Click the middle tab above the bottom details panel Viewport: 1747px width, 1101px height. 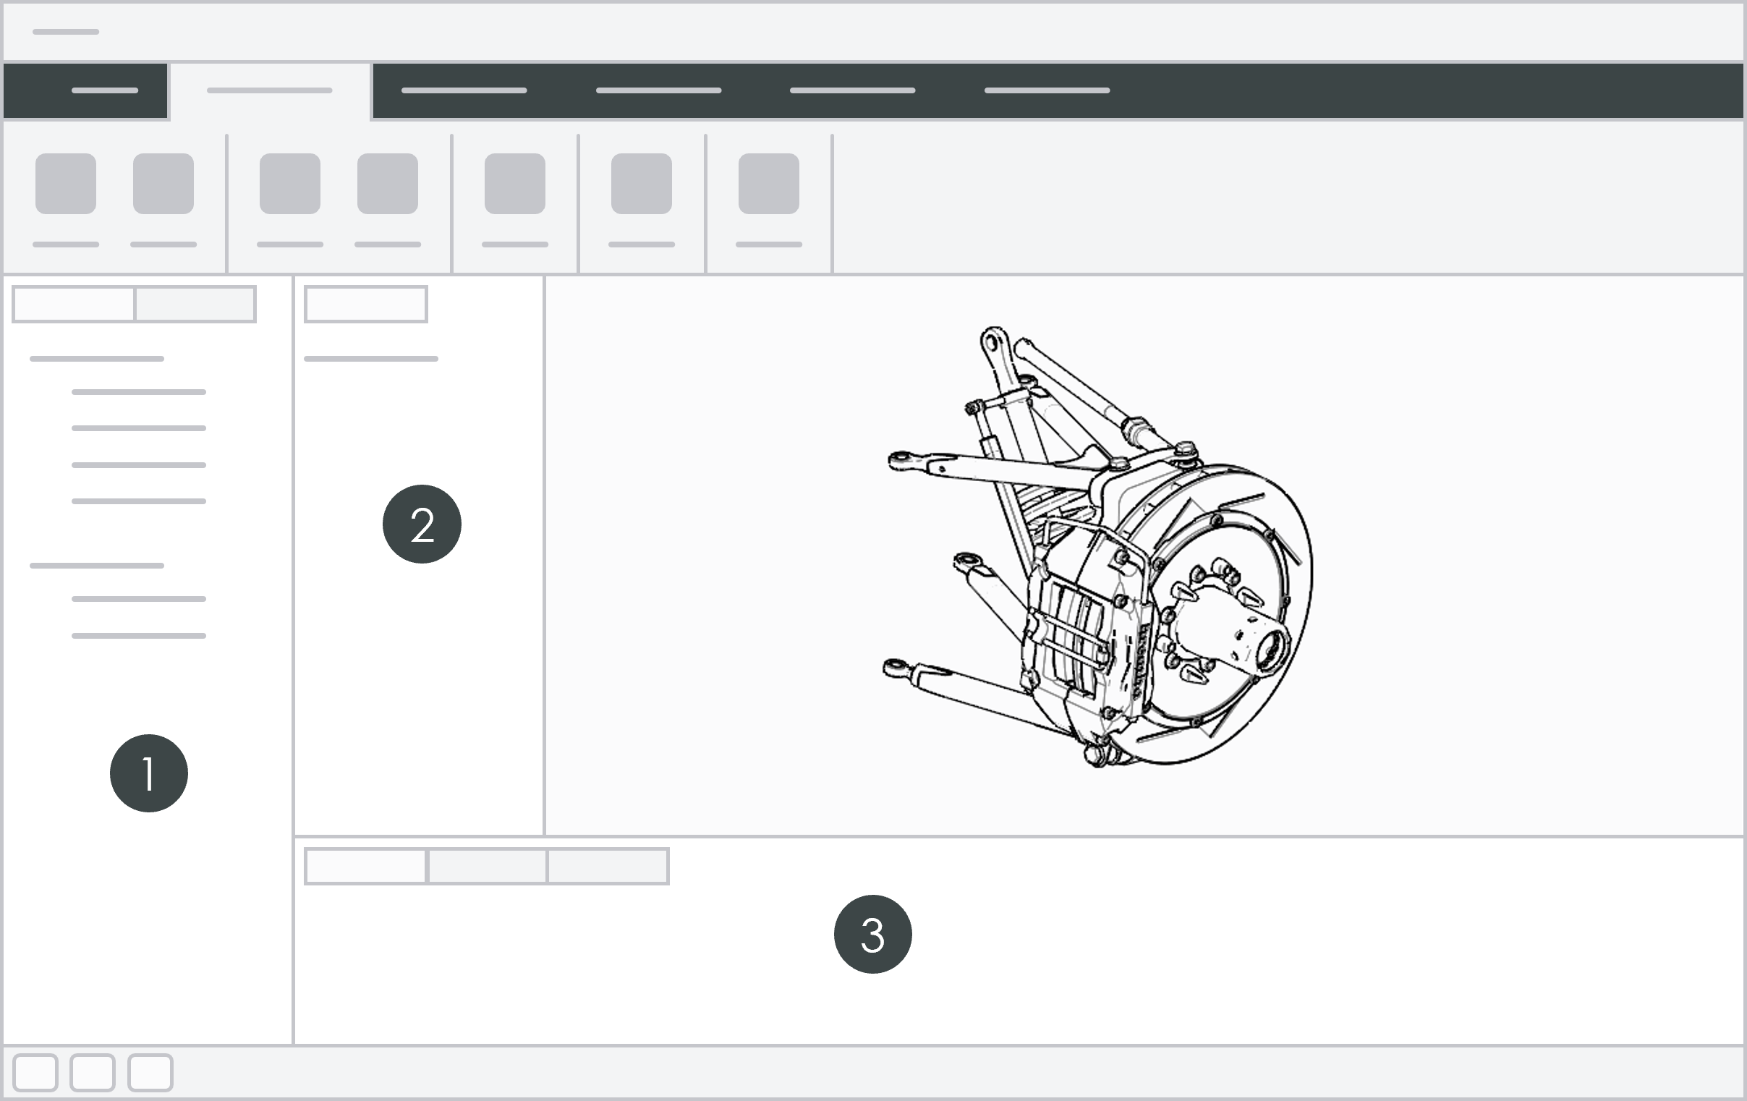(x=488, y=867)
